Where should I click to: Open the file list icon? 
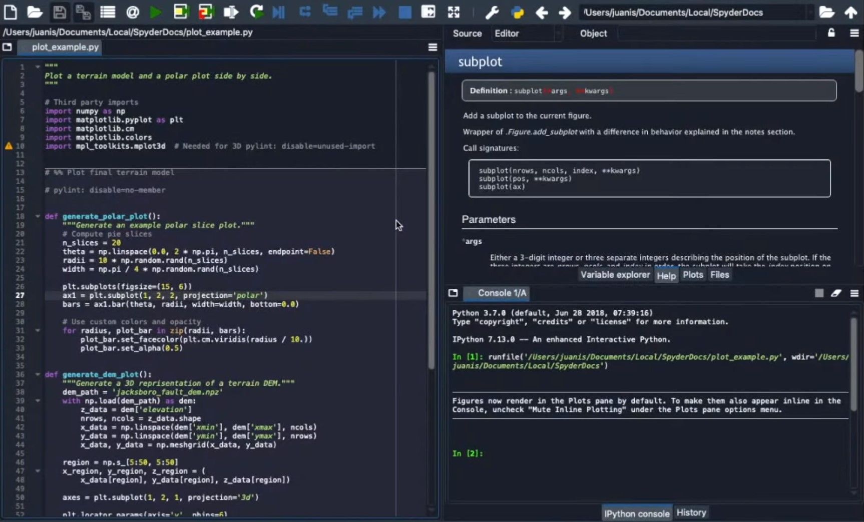point(108,12)
